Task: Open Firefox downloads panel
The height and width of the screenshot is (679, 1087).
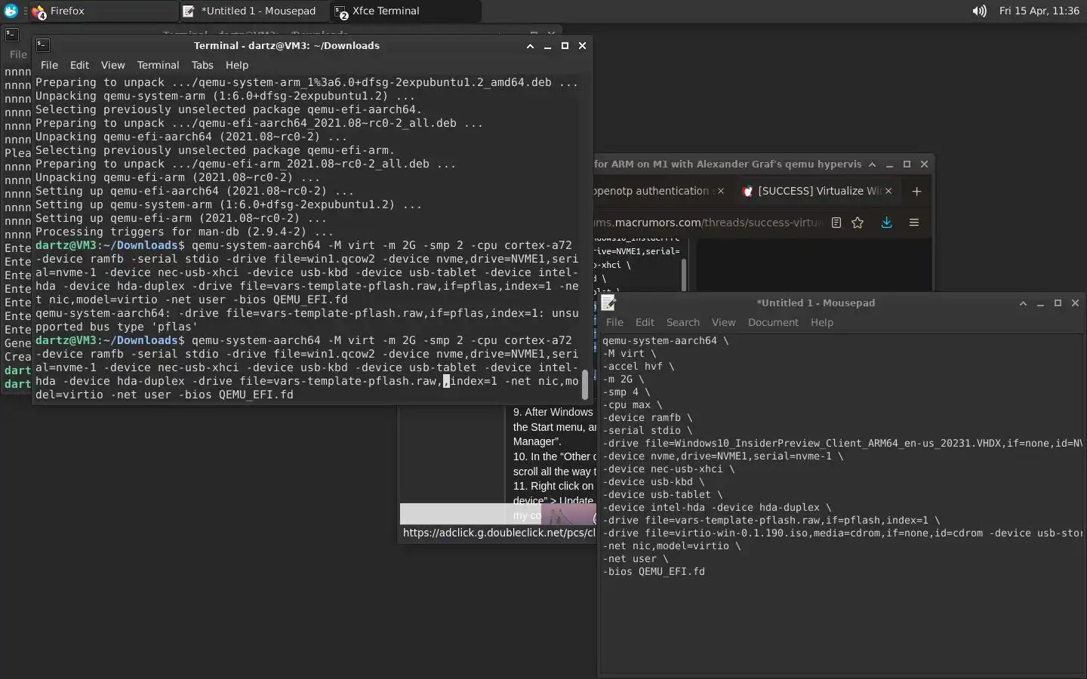Action: [x=886, y=223]
